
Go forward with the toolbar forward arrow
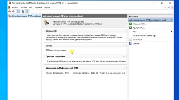[13, 11]
